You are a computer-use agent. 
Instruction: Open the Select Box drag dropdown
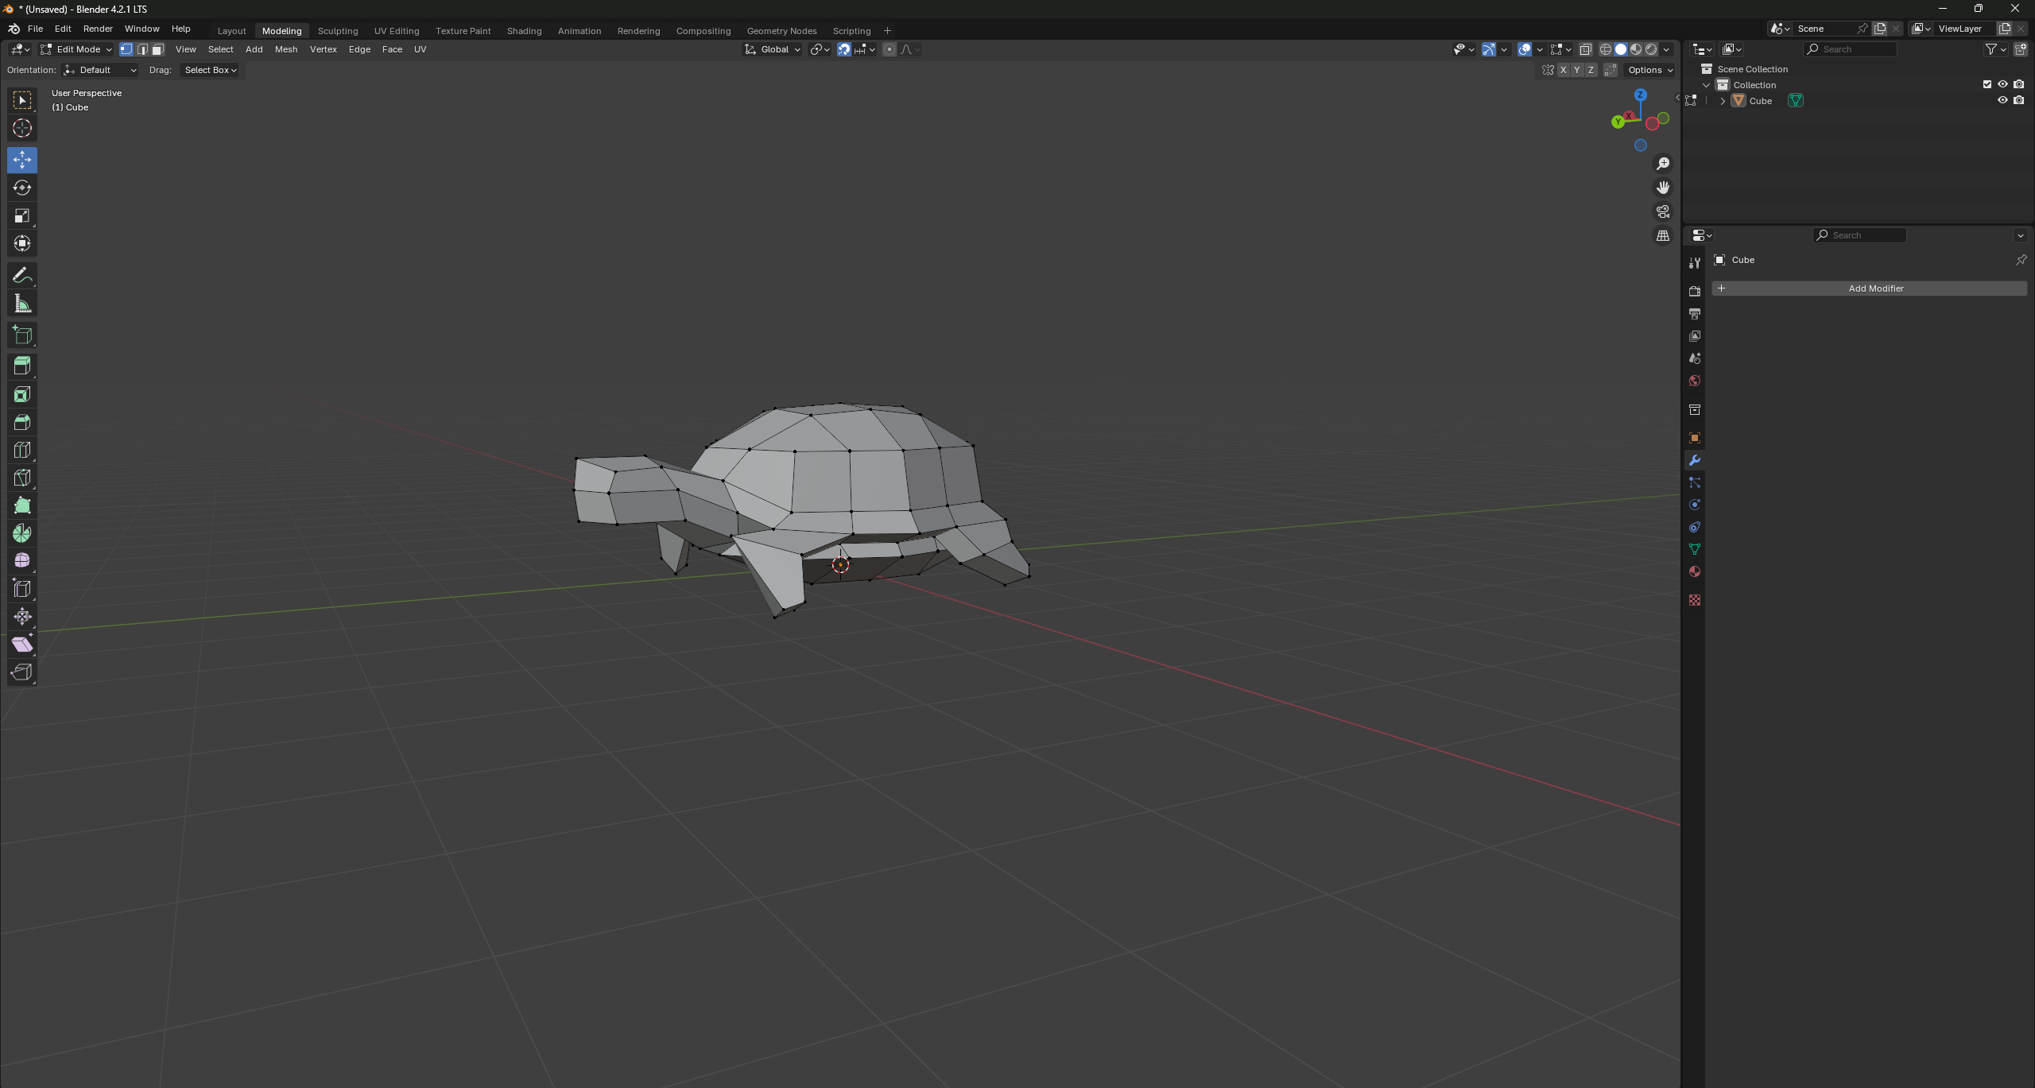point(210,70)
